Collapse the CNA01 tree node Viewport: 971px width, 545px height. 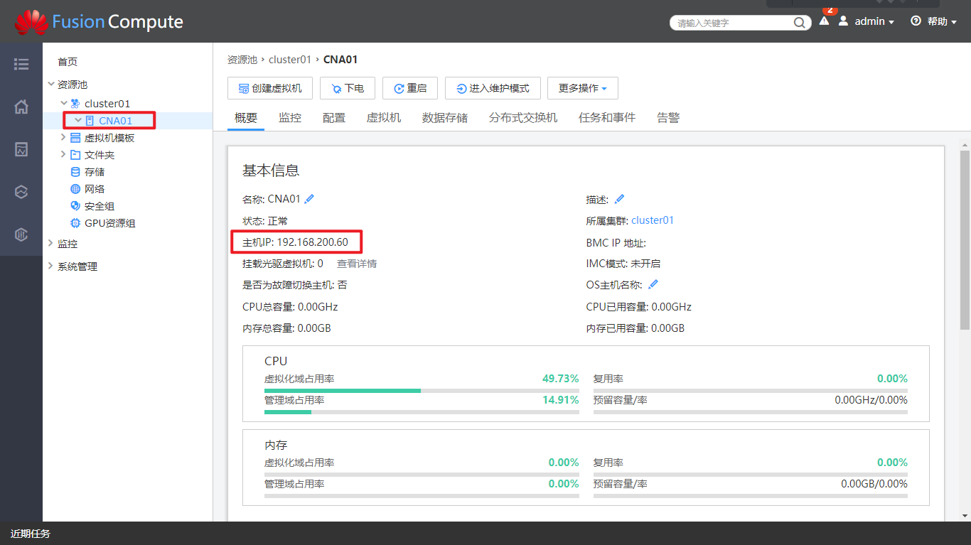click(78, 121)
